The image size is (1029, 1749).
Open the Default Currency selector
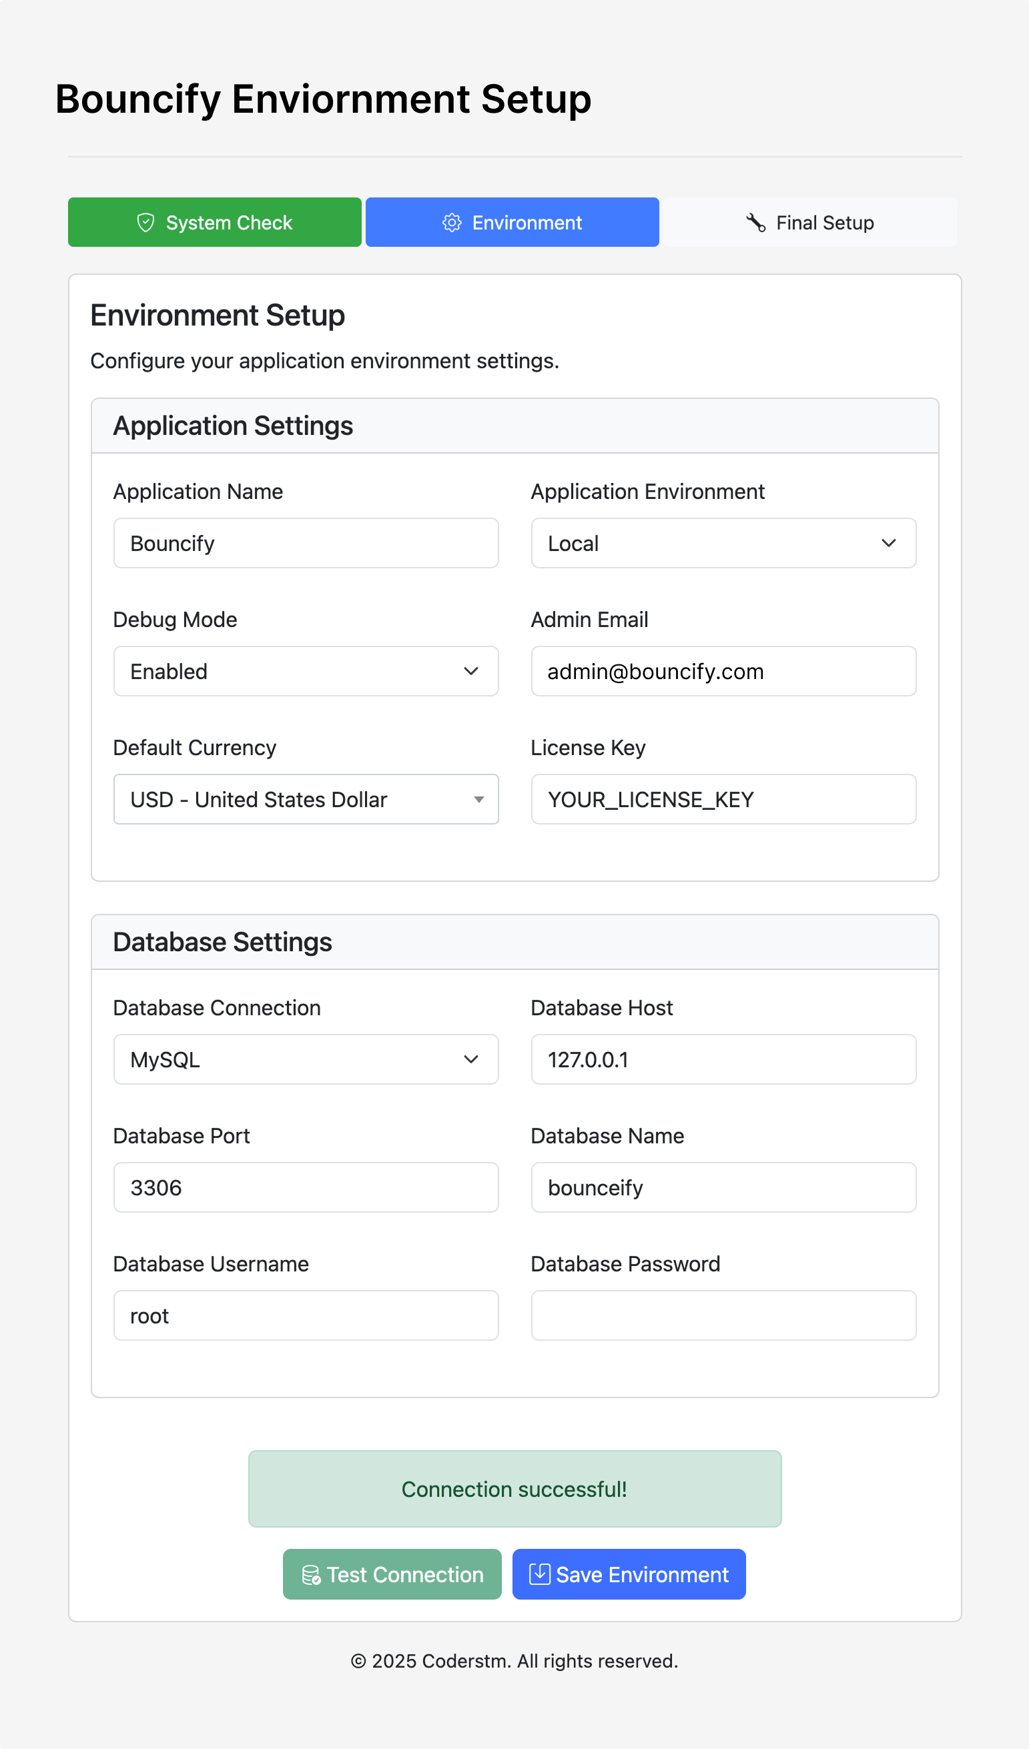tap(306, 799)
